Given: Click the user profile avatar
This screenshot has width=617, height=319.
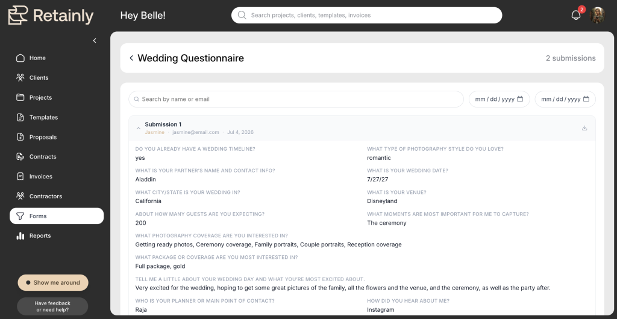Looking at the screenshot, I should pyautogui.click(x=597, y=15).
